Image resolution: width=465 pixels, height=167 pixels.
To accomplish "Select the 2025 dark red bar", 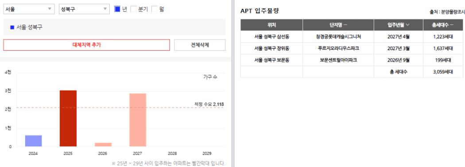I will click(68, 119).
